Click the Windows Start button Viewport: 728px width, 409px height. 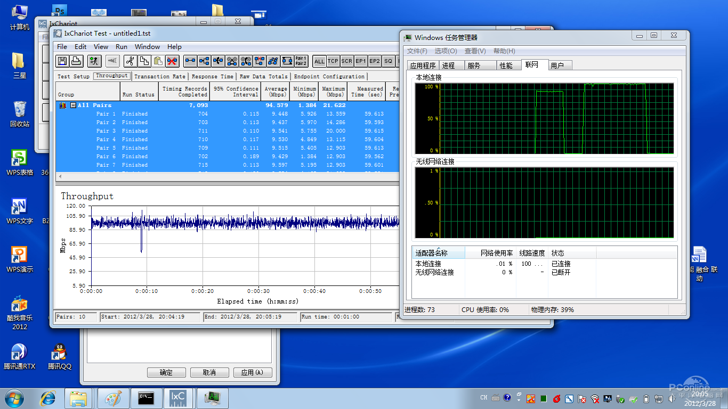[x=14, y=398]
